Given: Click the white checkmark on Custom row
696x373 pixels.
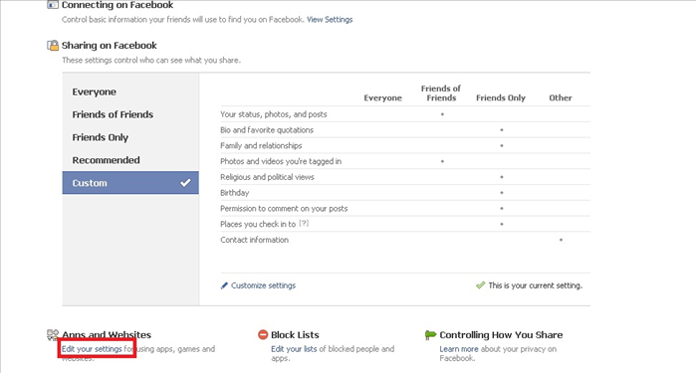Looking at the screenshot, I should 185,183.
